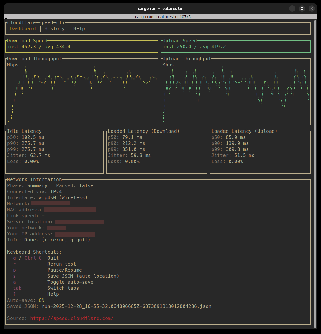Click the Pause/Resume shortcut entry
The image size is (321, 334).
click(64, 270)
